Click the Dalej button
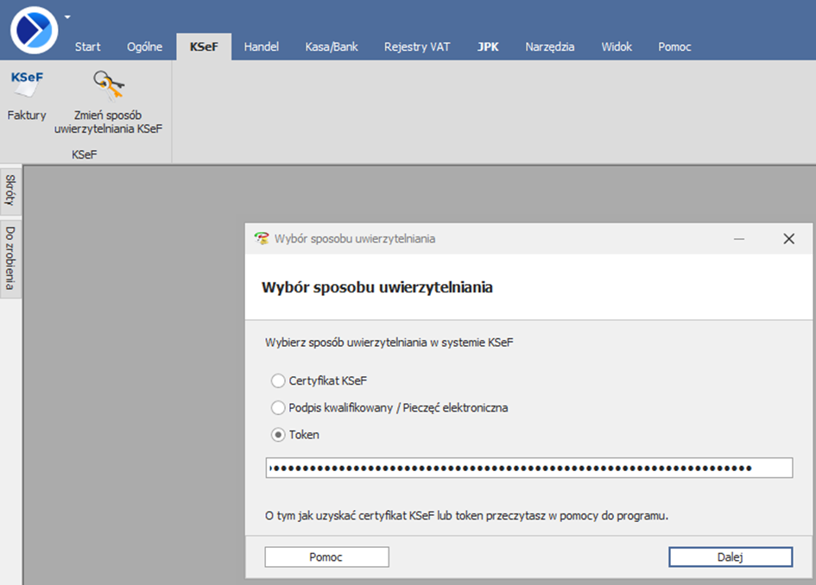This screenshot has width=816, height=585. [x=730, y=557]
